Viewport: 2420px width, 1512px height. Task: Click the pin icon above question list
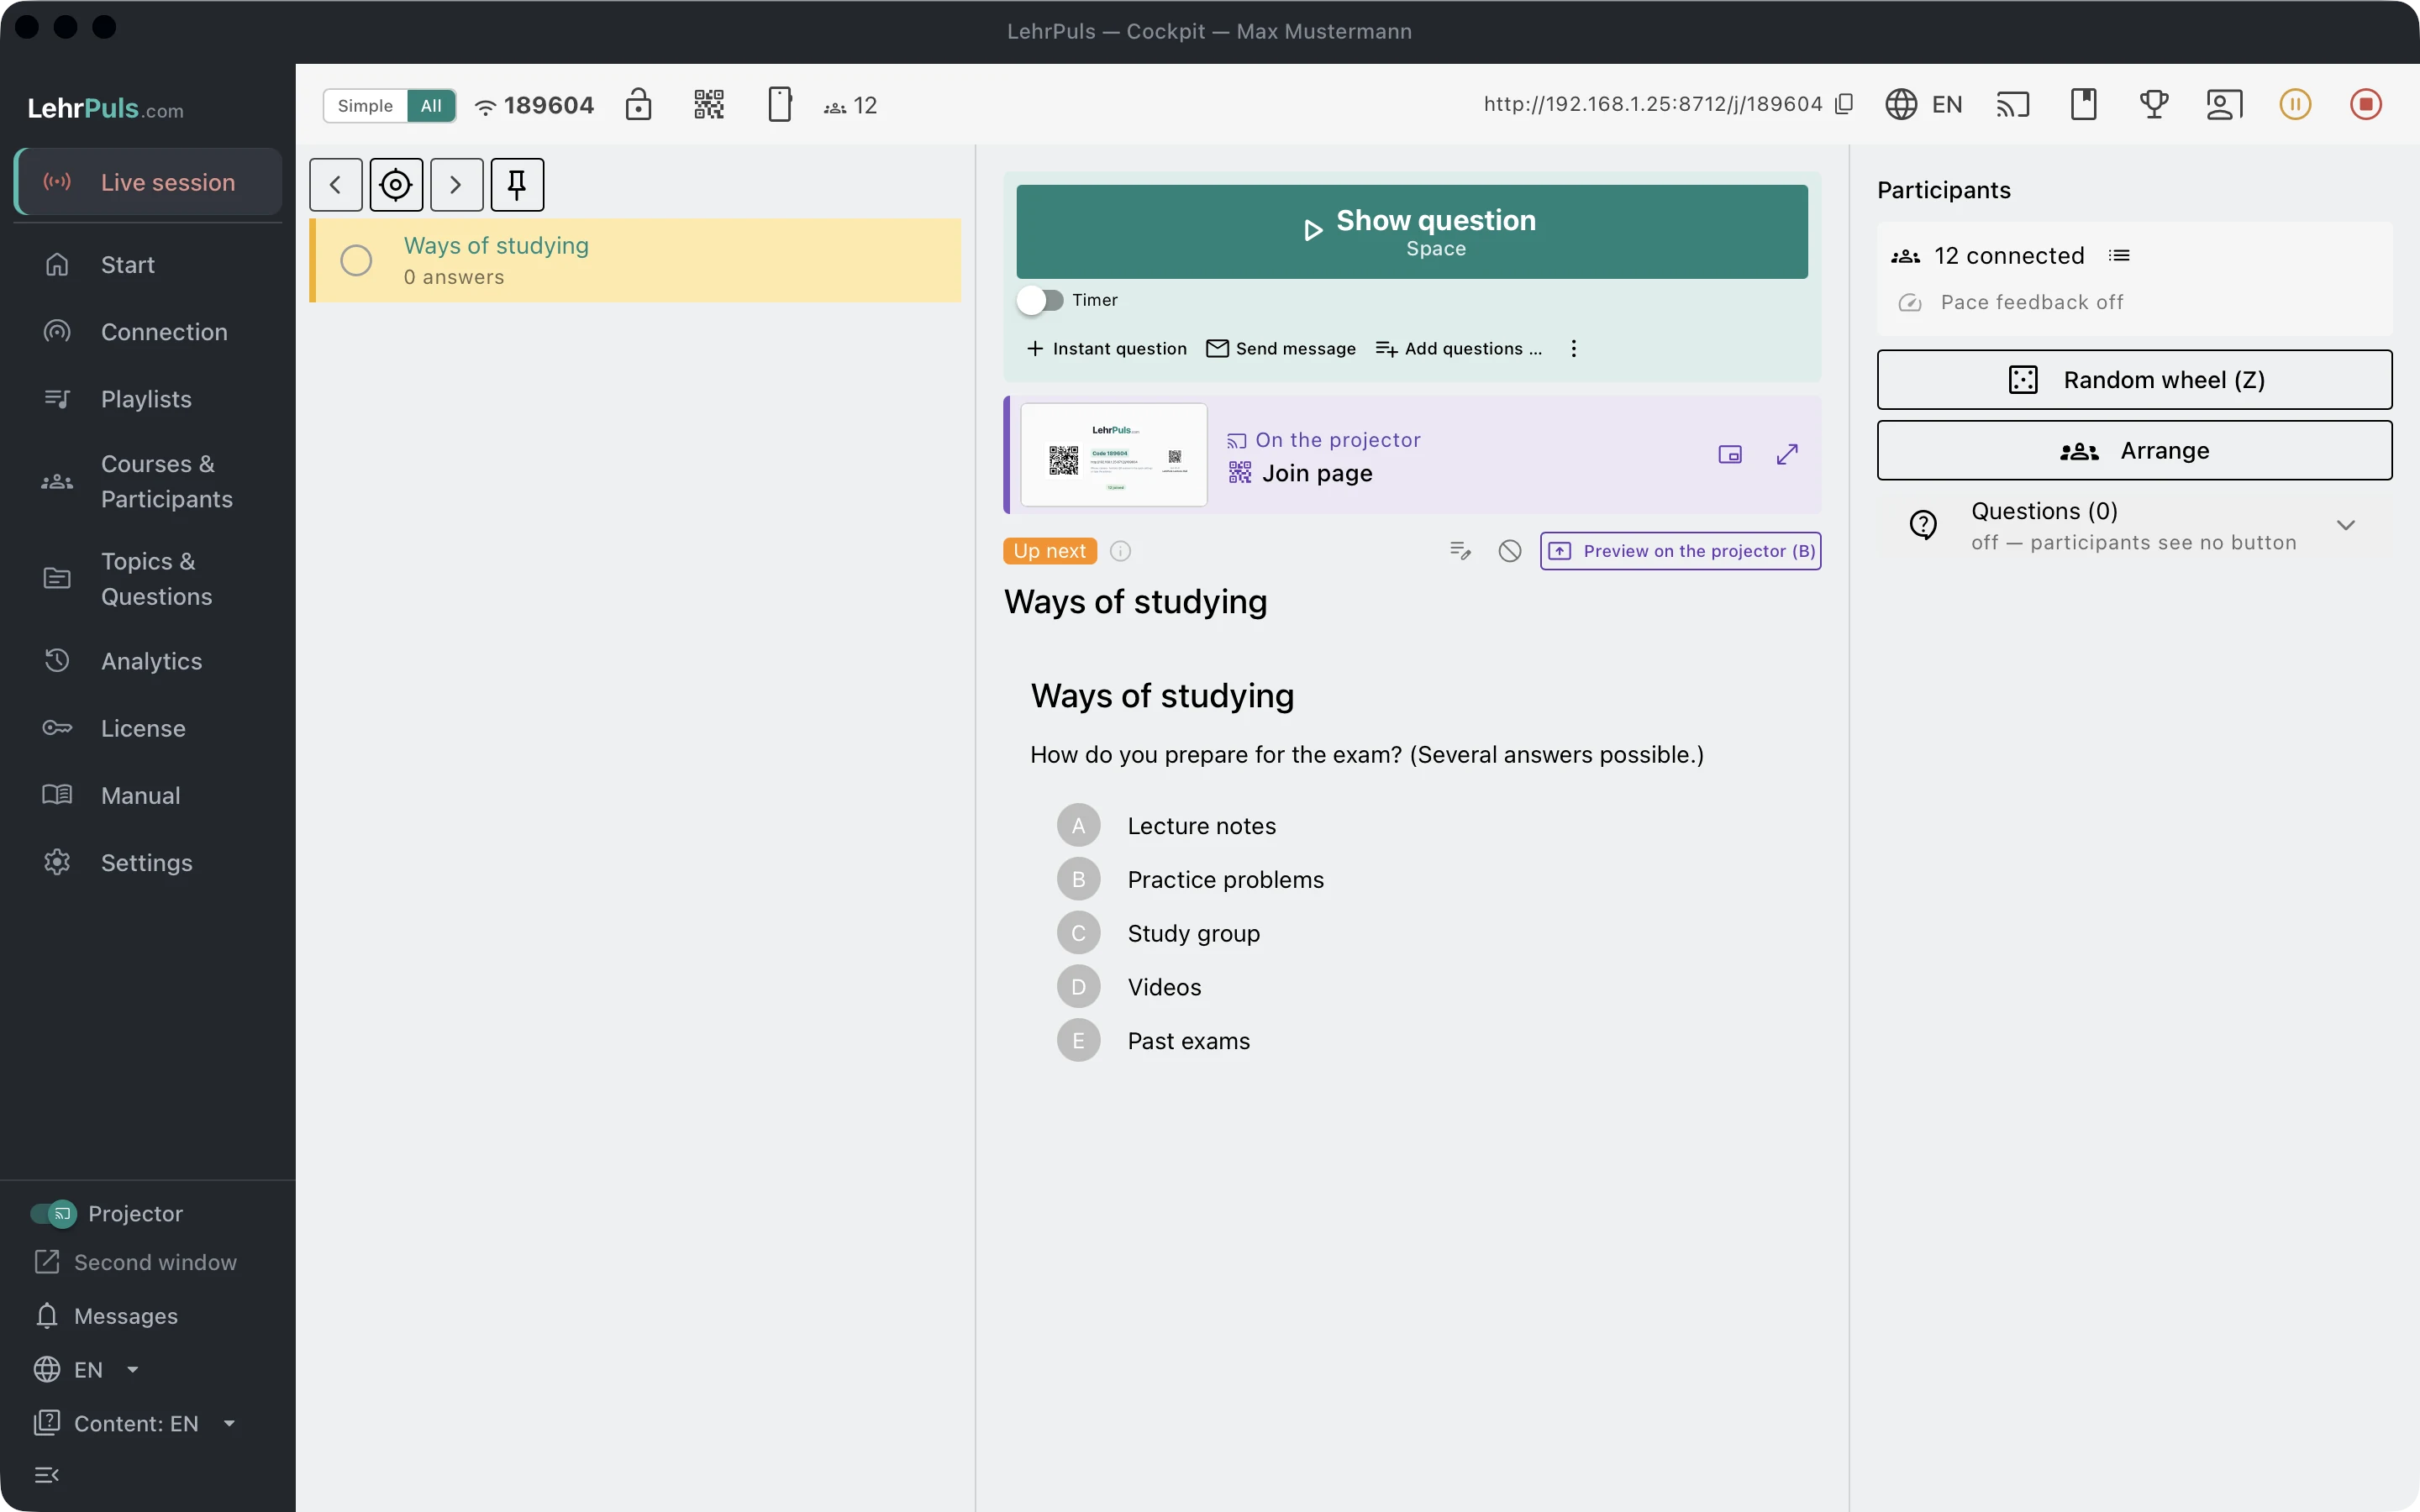pyautogui.click(x=517, y=184)
